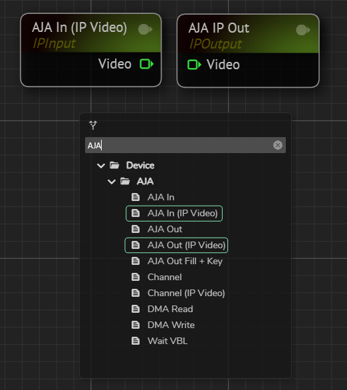This screenshot has width=347, height=390.
Task: Pick the DMA Write entry
Action: (171, 325)
